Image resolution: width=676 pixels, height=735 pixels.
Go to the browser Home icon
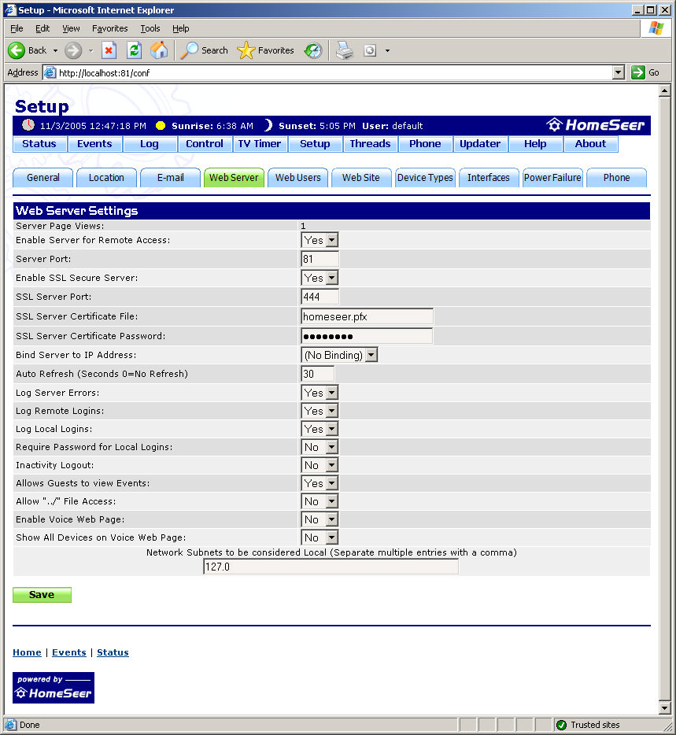click(160, 50)
